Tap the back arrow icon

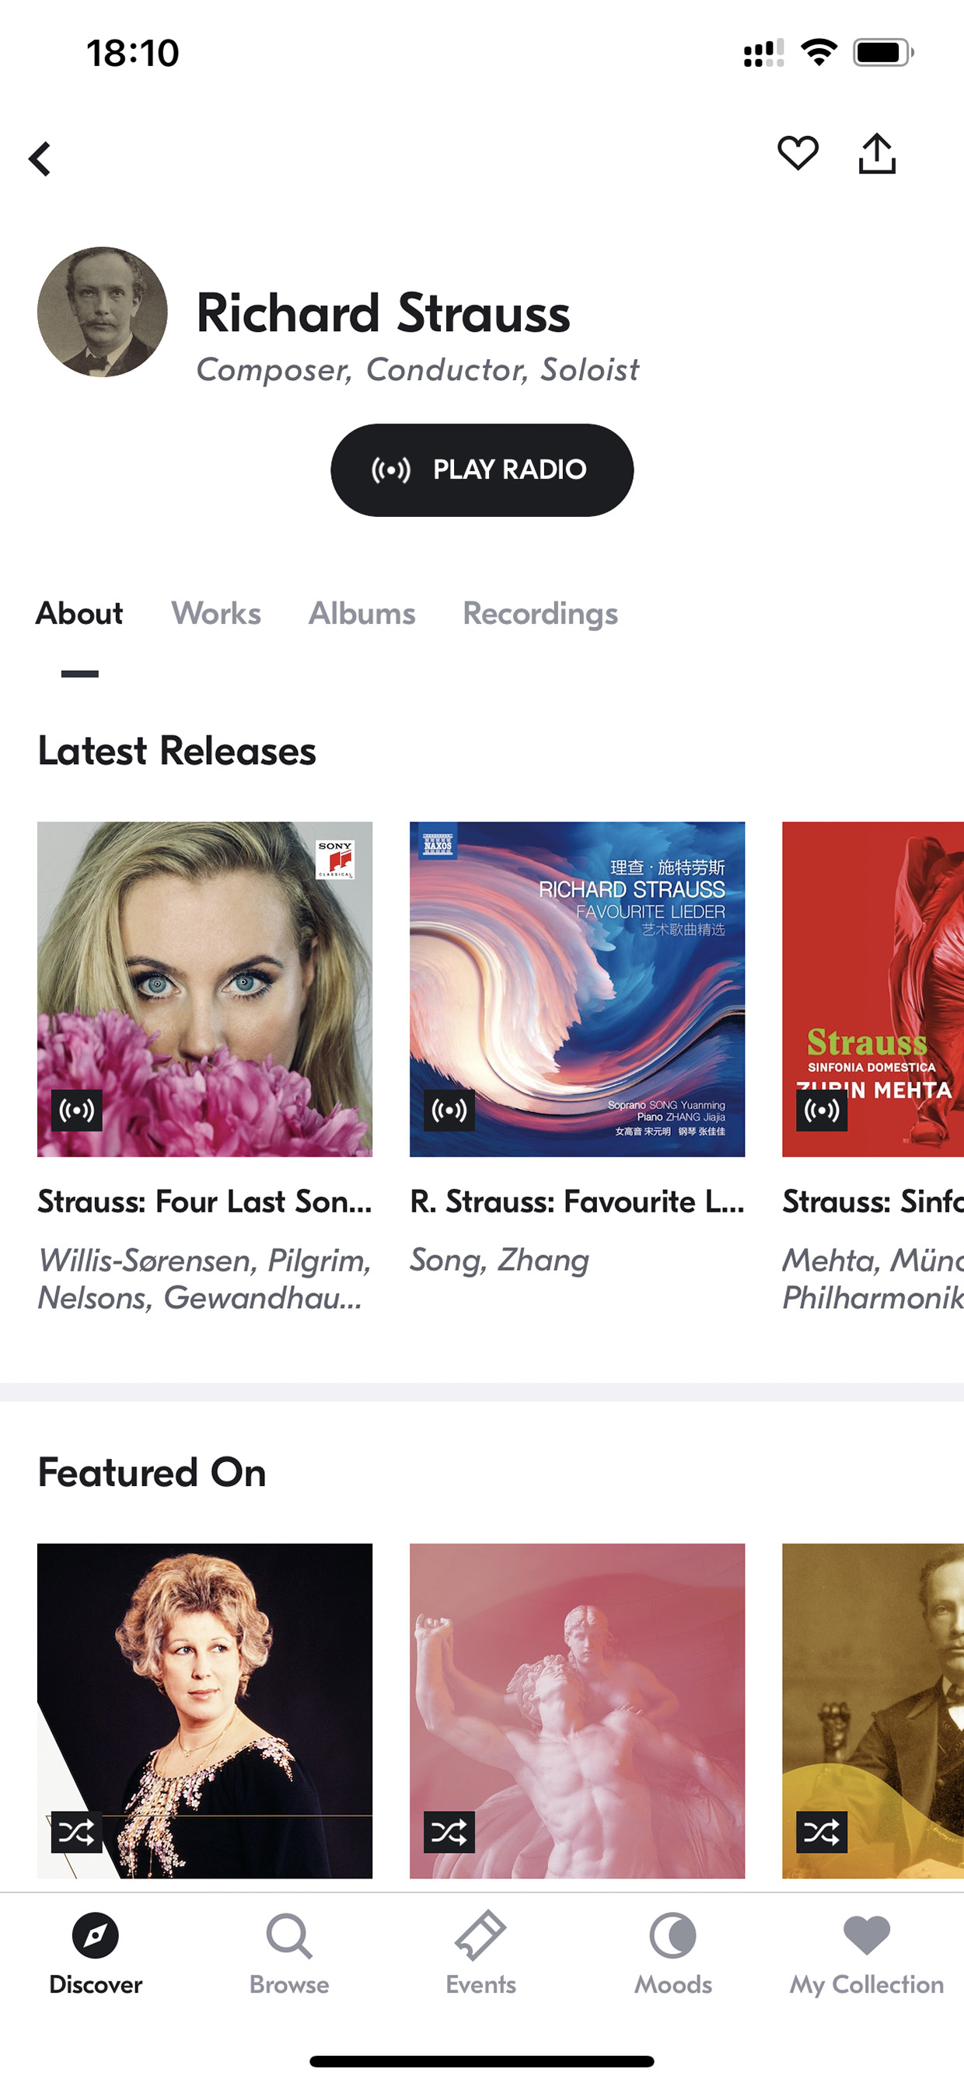point(40,159)
